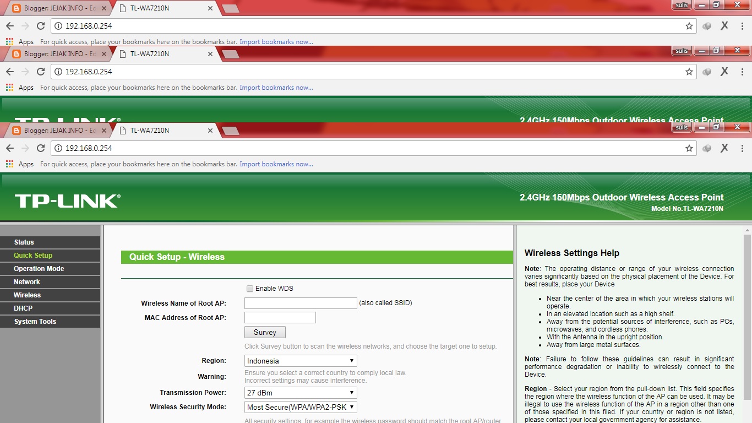
Task: Click X extension icon in topmost window
Action: 724,26
